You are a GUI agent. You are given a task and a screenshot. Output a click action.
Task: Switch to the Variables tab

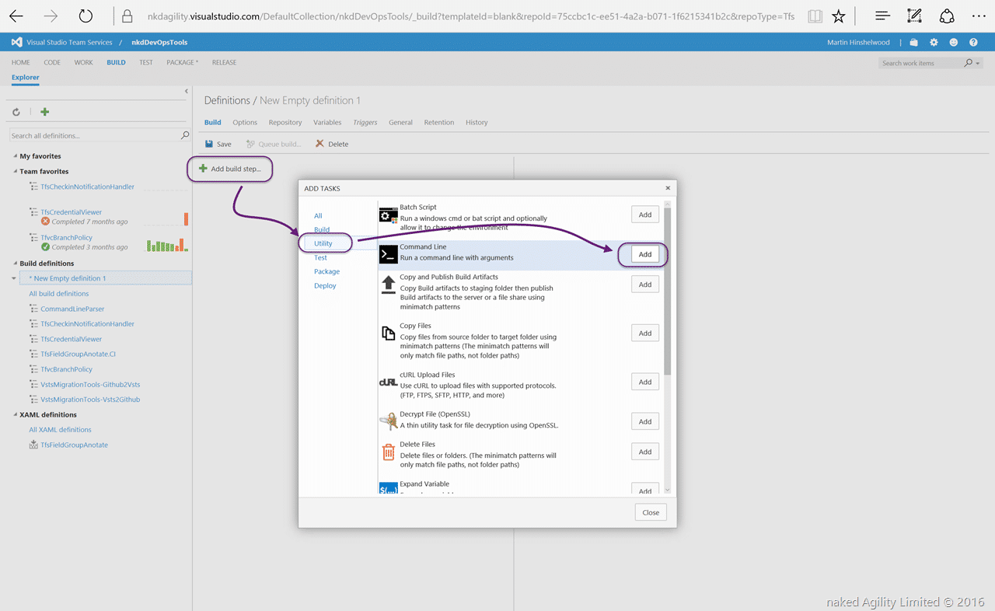pyautogui.click(x=327, y=122)
